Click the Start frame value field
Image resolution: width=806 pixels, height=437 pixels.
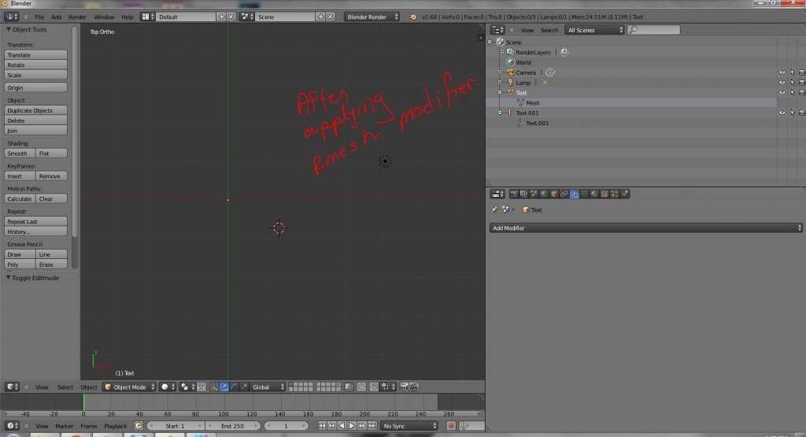pos(176,426)
